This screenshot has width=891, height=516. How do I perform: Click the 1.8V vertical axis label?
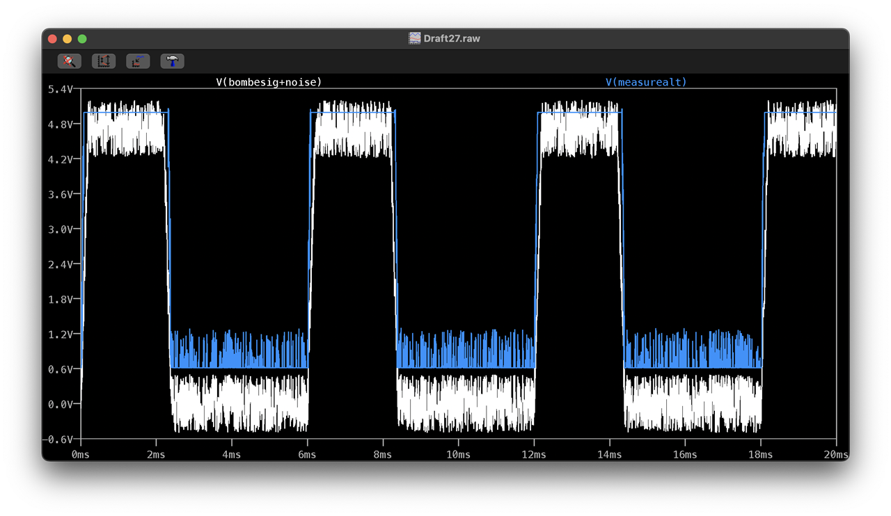point(61,299)
